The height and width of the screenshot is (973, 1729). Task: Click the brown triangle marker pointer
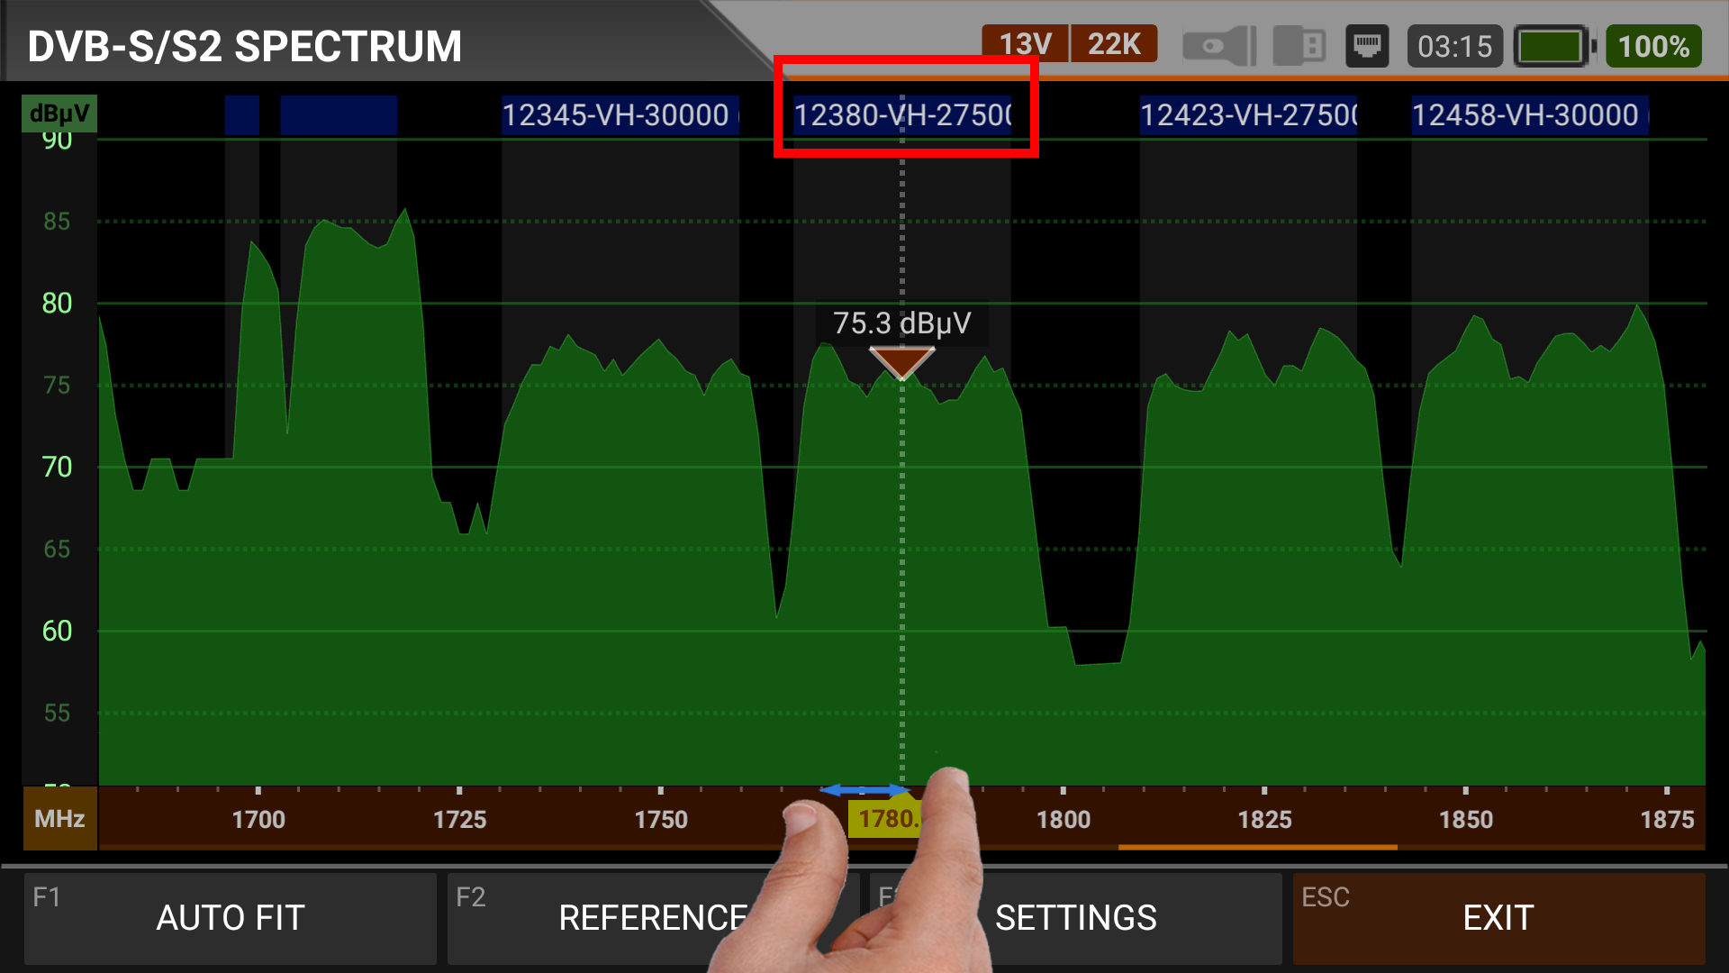point(901,361)
